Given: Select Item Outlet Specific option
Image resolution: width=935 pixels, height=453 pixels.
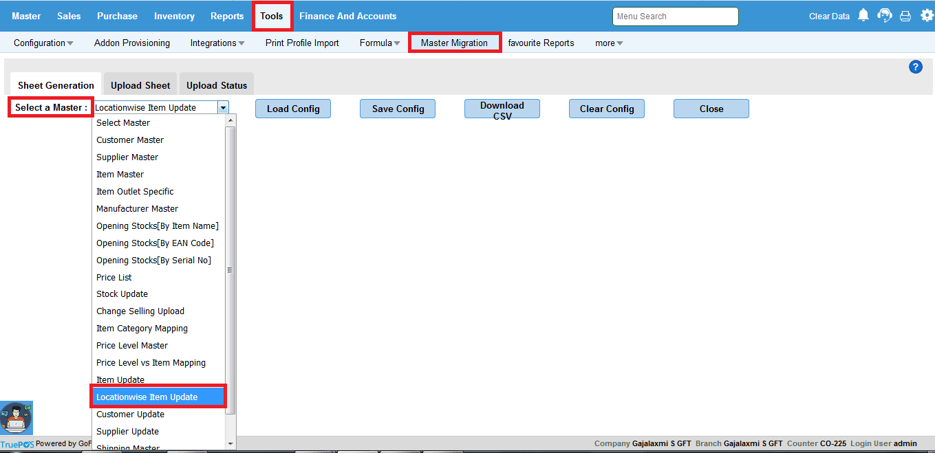Looking at the screenshot, I should 159,191.
